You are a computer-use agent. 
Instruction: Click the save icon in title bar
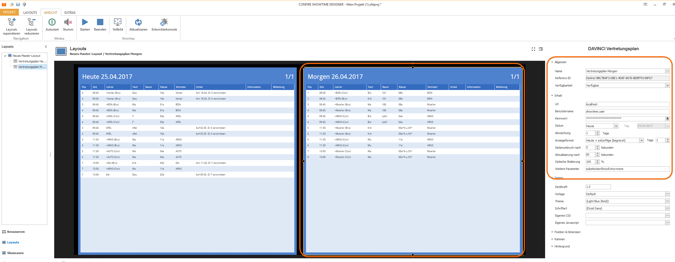(x=18, y=5)
